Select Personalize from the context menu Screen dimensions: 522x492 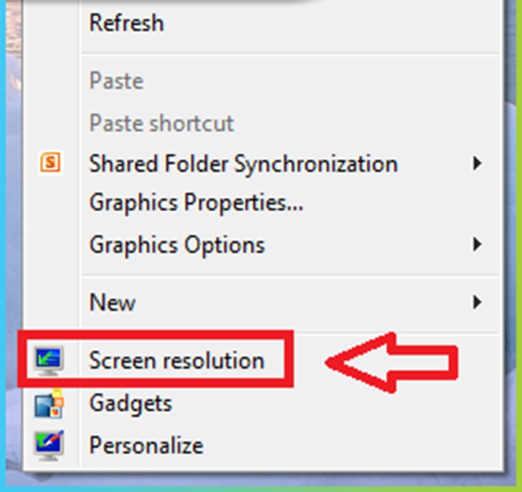pos(146,445)
